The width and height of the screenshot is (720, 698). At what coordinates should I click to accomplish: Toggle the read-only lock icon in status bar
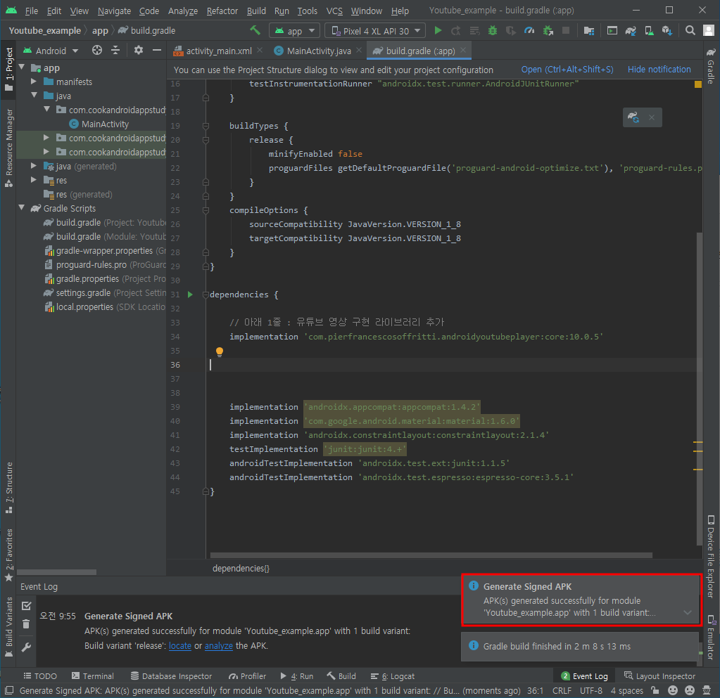coord(655,690)
